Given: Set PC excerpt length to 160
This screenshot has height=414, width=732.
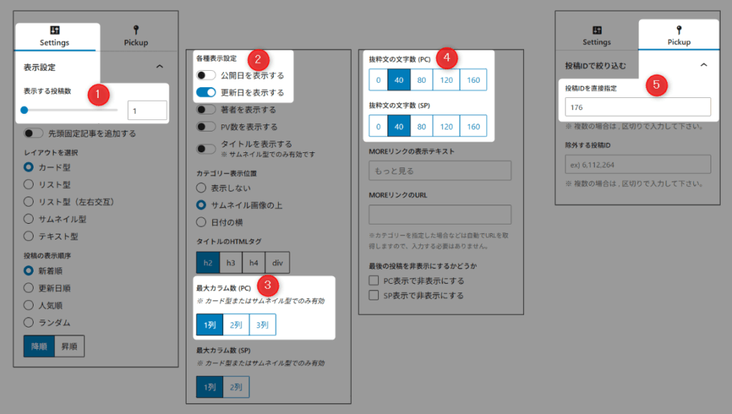Looking at the screenshot, I should [x=473, y=80].
